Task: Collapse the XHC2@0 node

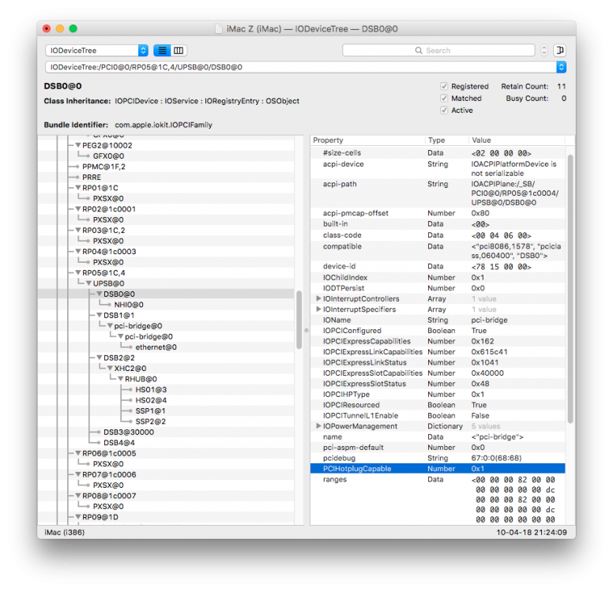Action: 110,369
